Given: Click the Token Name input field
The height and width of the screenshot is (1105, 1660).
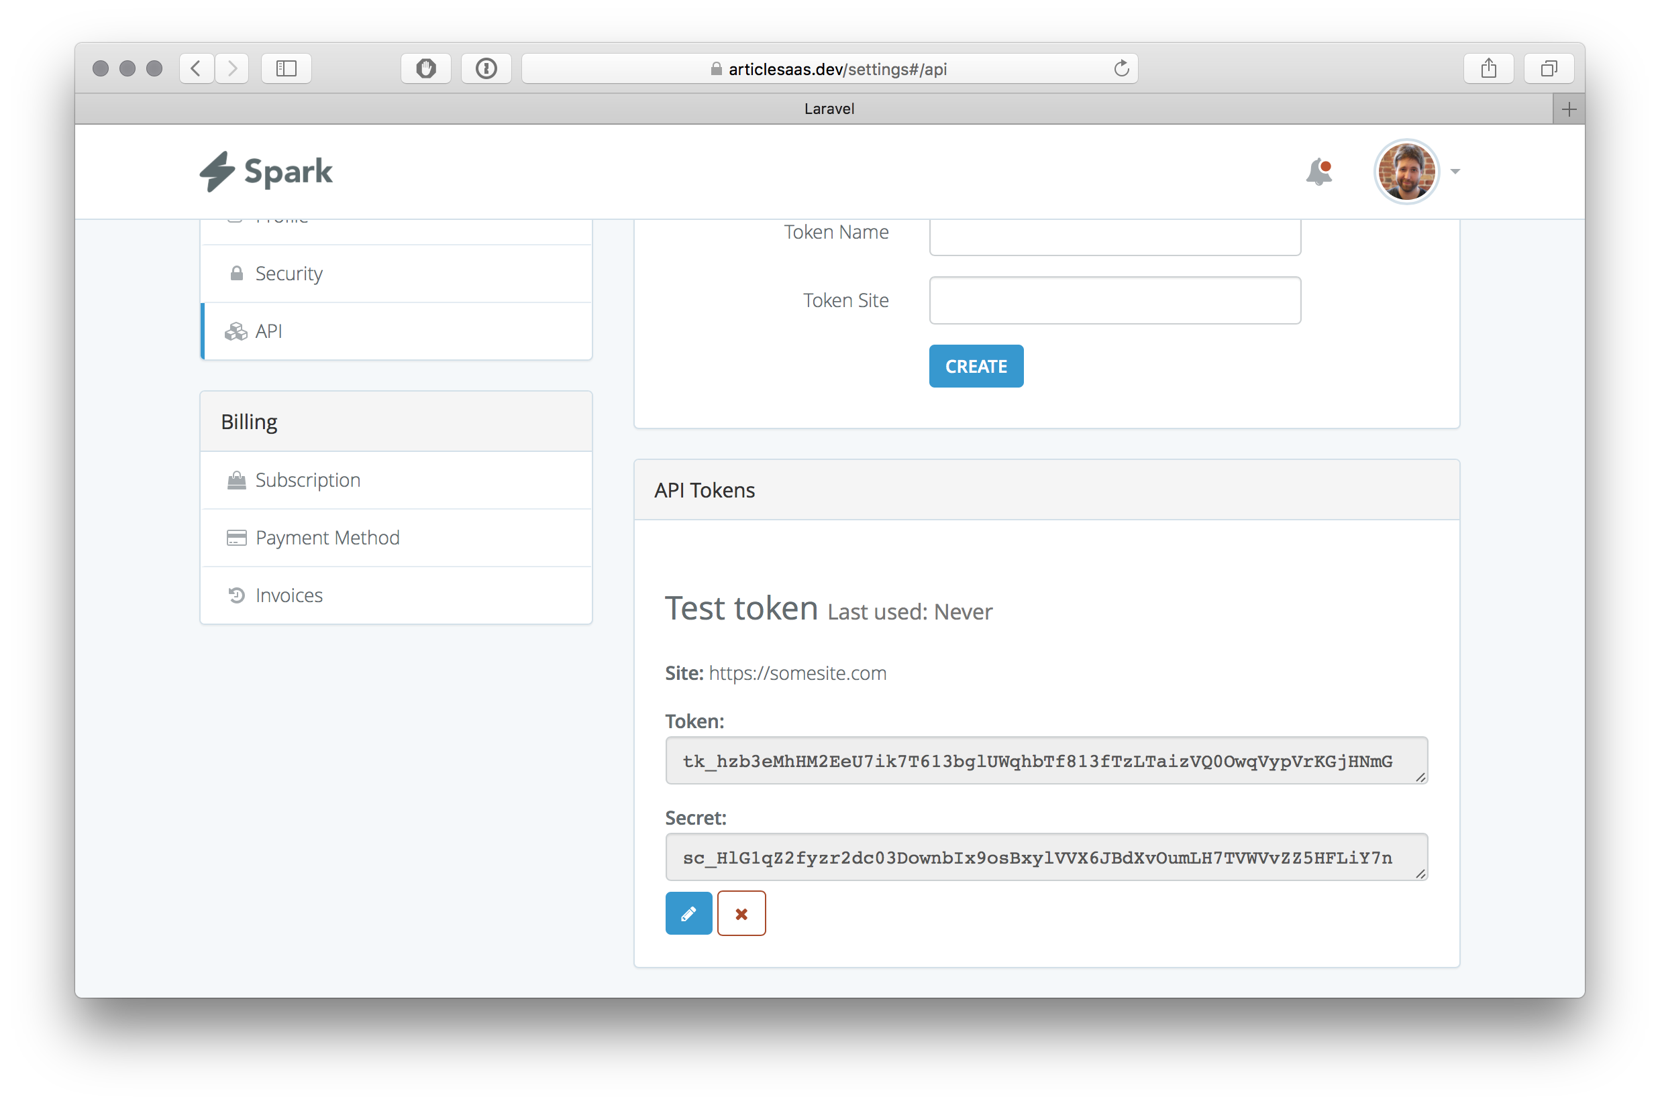Looking at the screenshot, I should click(x=1114, y=236).
